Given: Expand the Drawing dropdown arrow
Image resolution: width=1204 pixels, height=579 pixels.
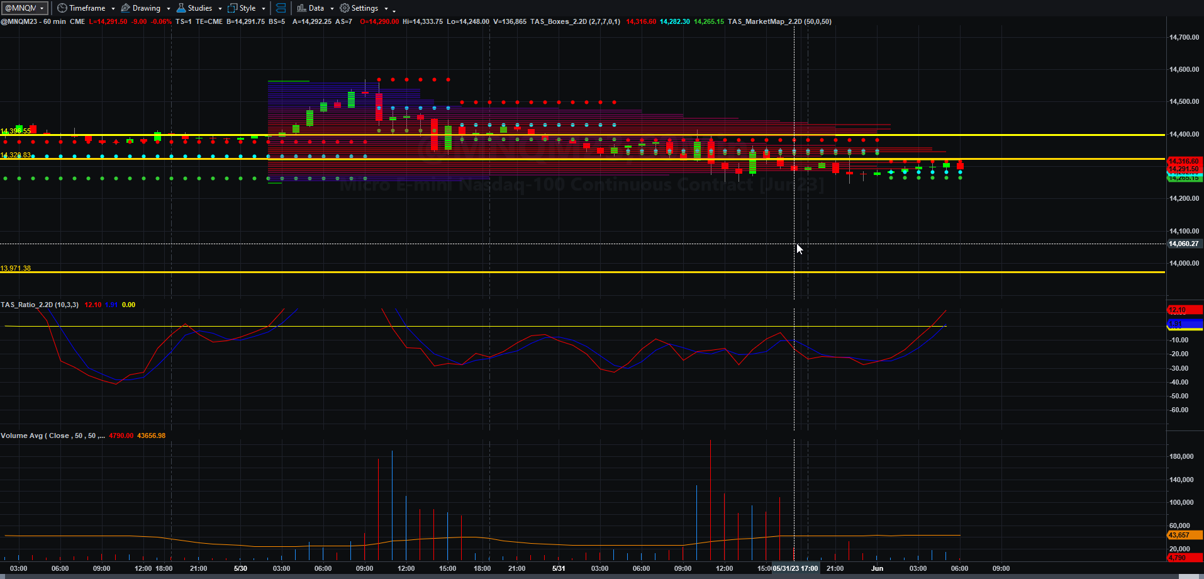Looking at the screenshot, I should pos(169,9).
